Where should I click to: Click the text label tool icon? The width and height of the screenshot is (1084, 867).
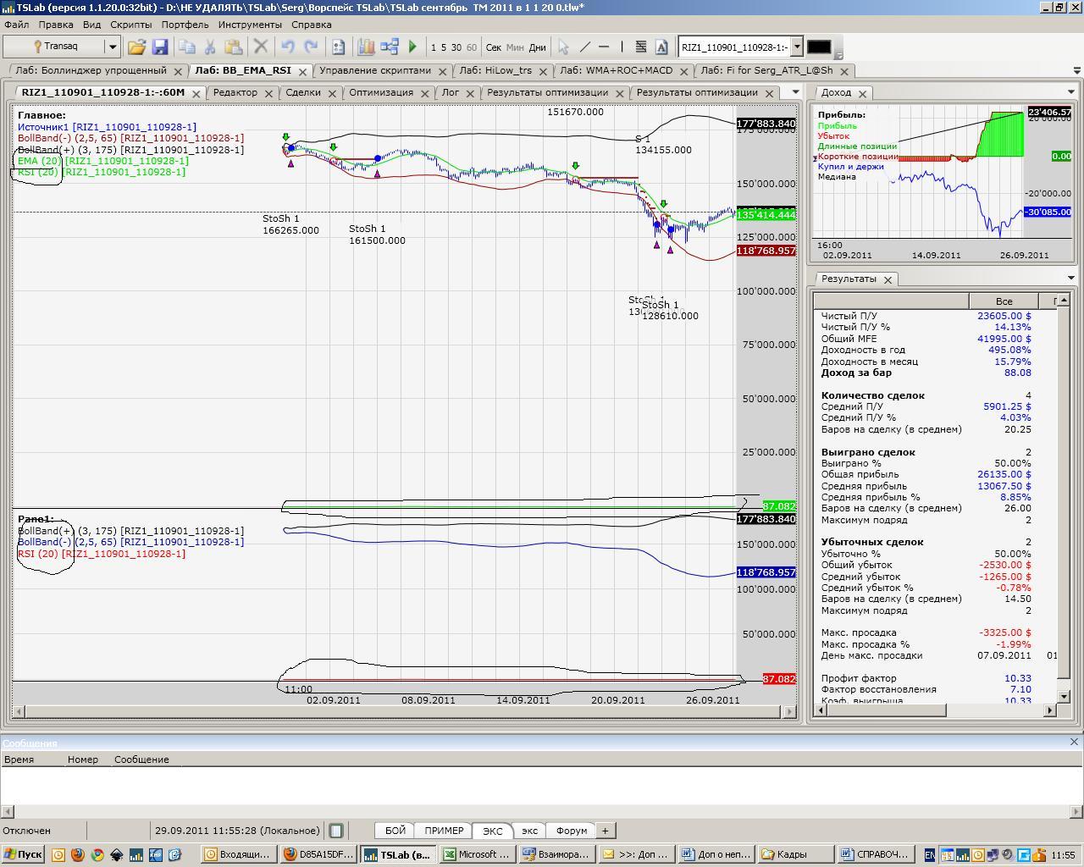[x=661, y=47]
